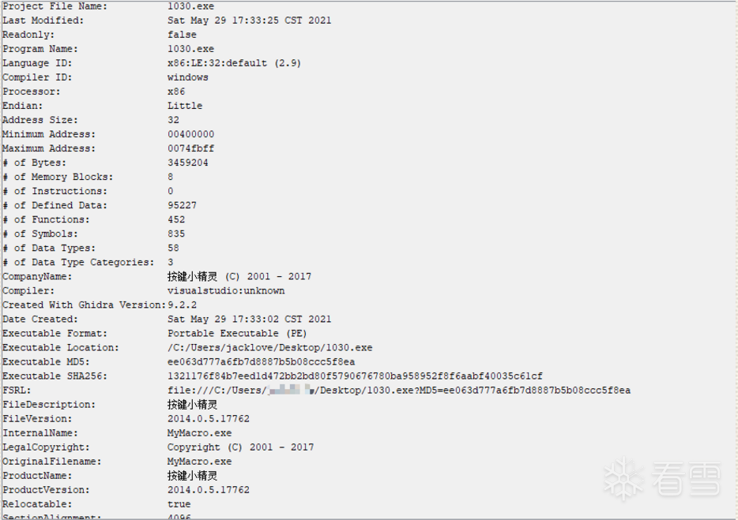738x520 pixels.
Task: Click the Compiler ID value windows
Action: tap(187, 77)
